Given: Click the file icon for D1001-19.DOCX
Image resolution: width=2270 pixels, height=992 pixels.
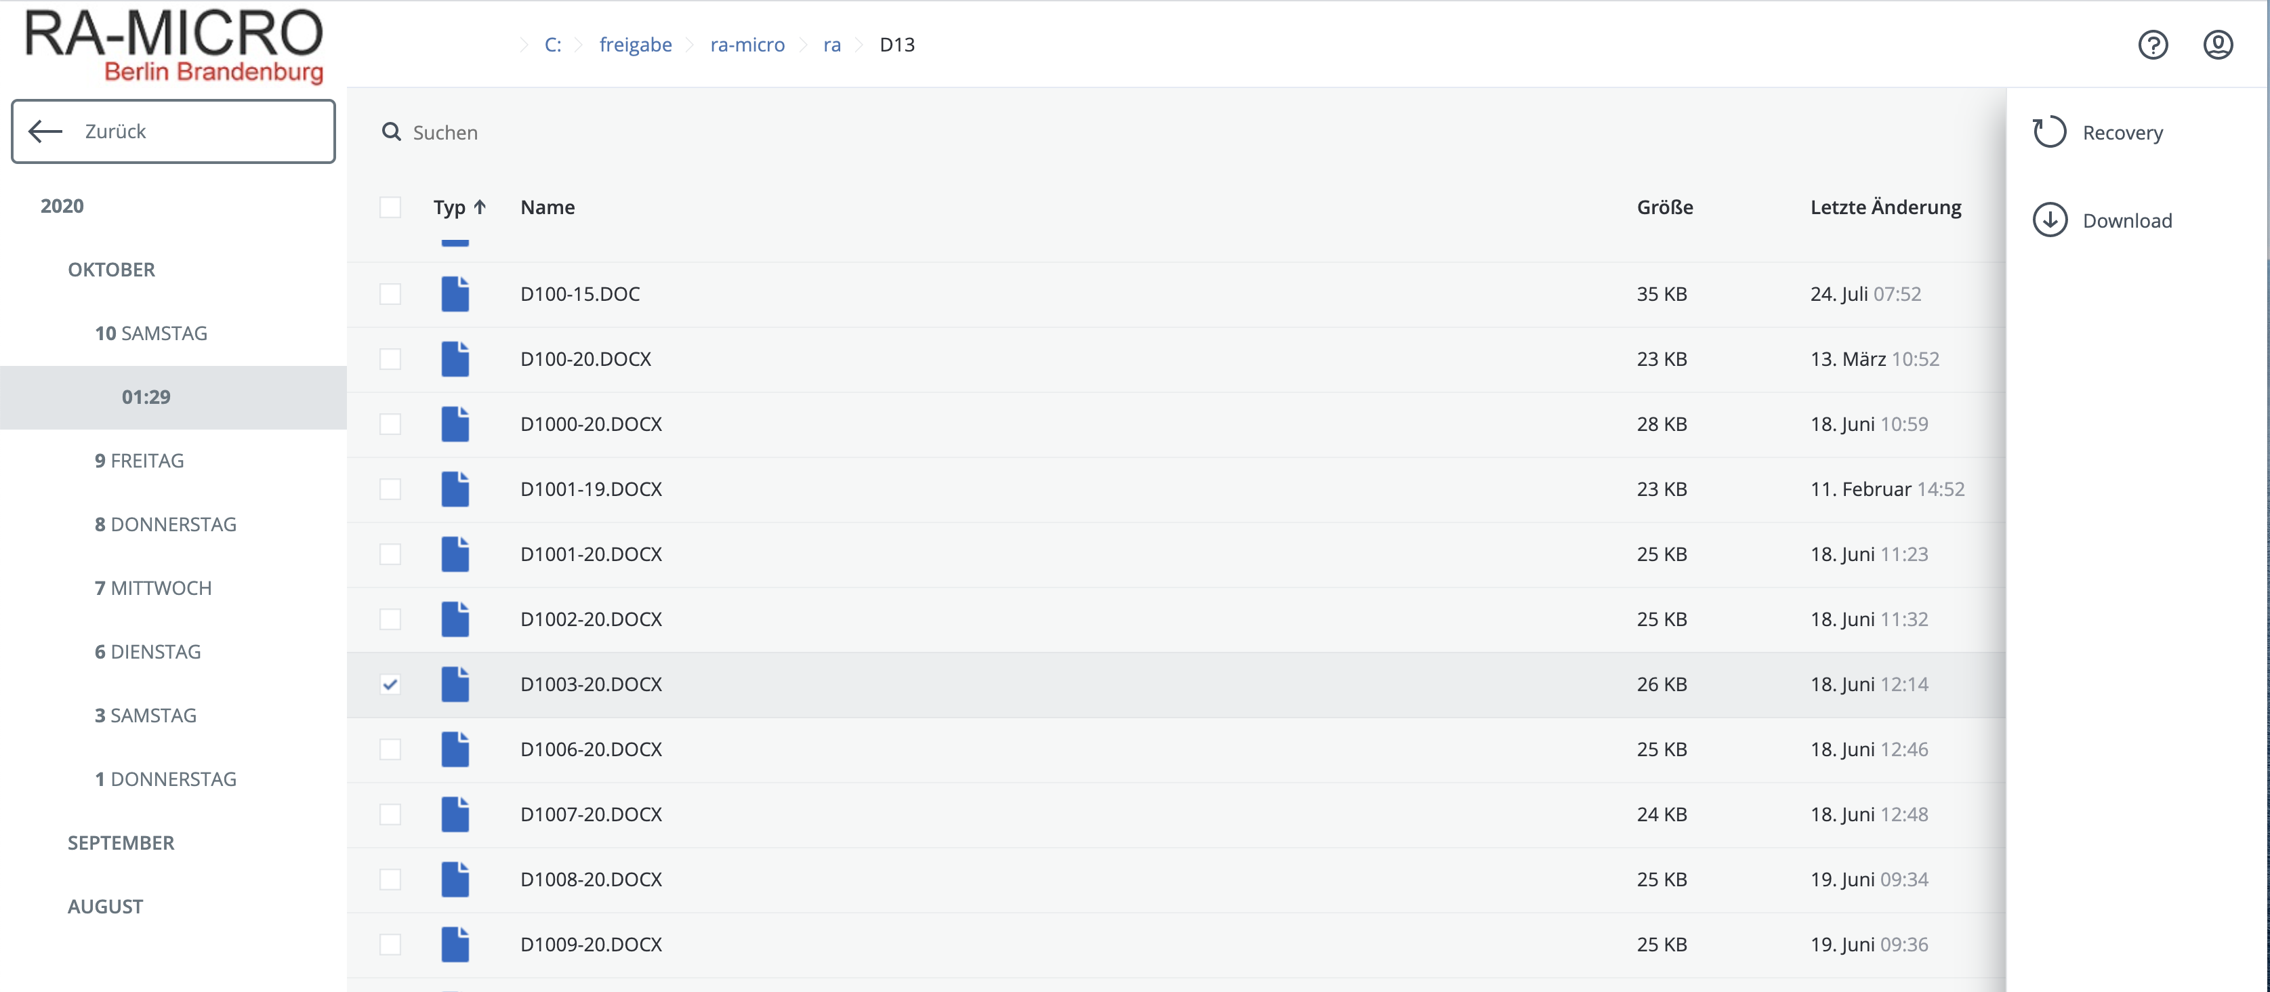Looking at the screenshot, I should [455, 489].
